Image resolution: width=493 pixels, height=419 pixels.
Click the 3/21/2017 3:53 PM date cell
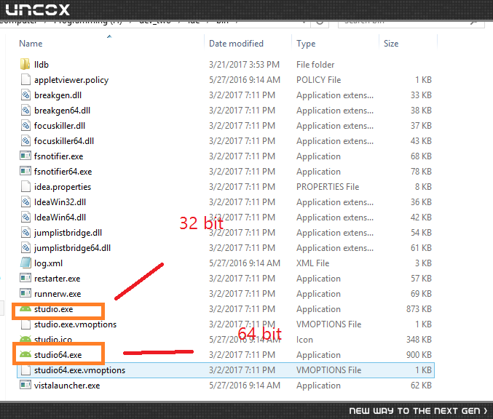(244, 65)
